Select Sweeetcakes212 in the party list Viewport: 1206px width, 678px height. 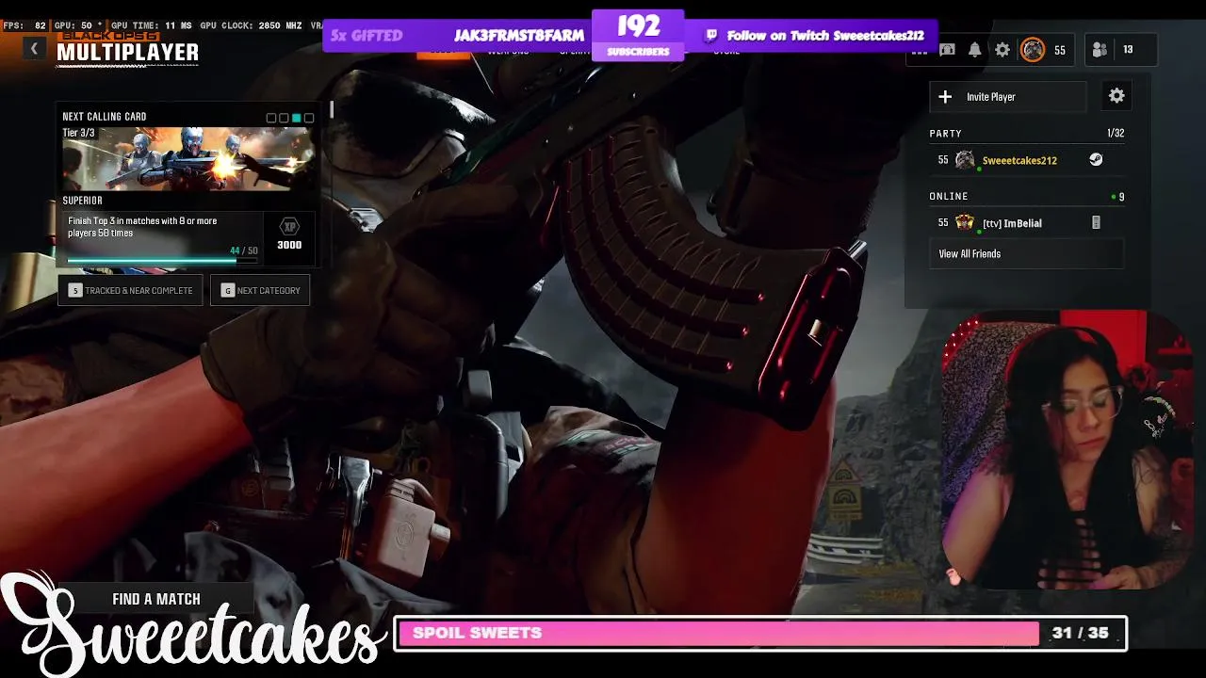tap(1026, 160)
